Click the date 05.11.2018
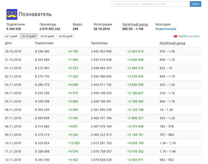Viewport: 208px width, 164px height. click(13, 101)
